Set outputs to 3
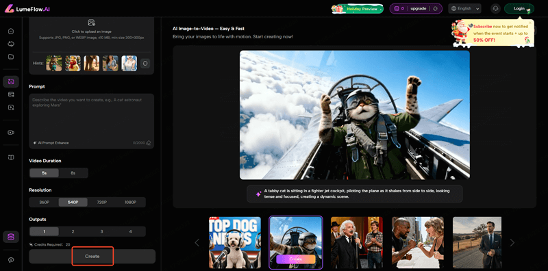 pos(101,231)
